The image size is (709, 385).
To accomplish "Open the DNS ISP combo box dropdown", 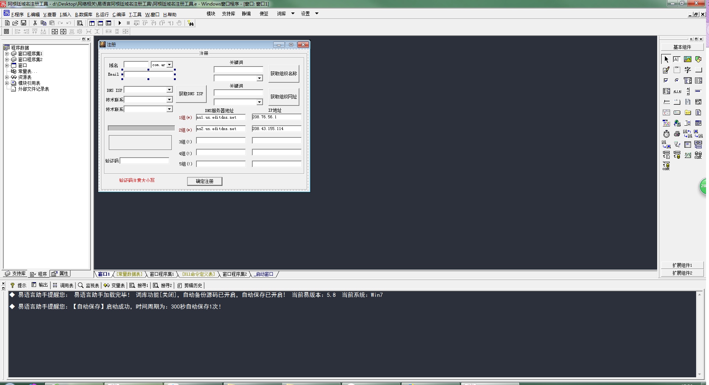I will (169, 90).
